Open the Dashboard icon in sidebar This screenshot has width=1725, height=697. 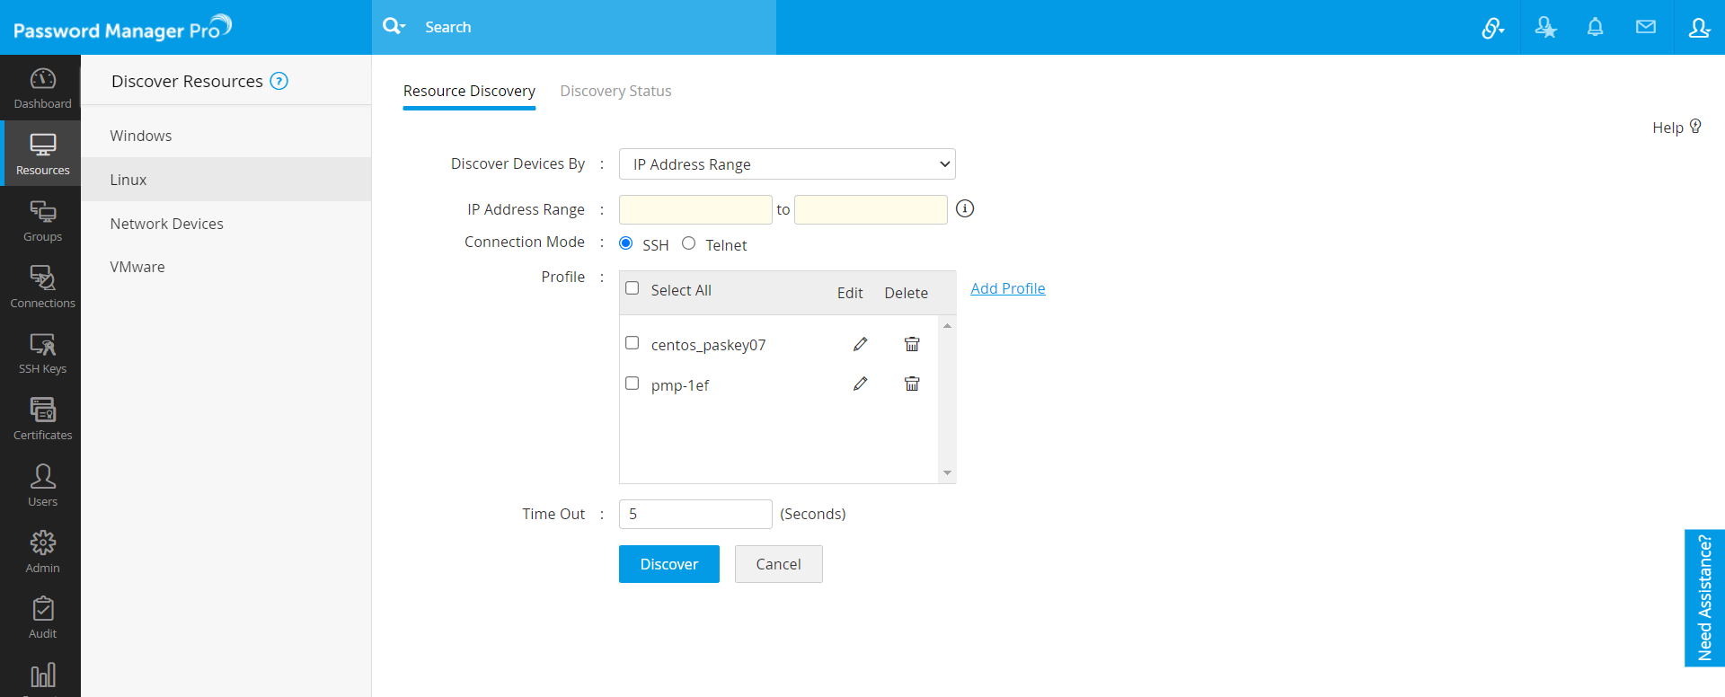(42, 79)
